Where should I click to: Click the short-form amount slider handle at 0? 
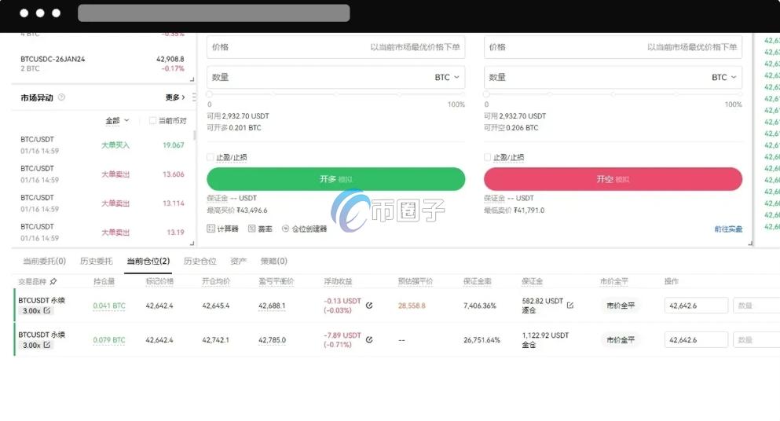tap(486, 94)
